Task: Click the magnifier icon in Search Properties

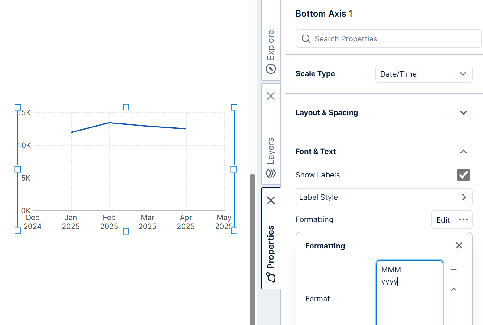Action: 306,39
